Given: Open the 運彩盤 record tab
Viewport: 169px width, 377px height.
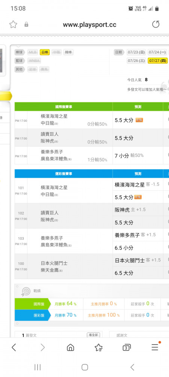Looking at the screenshot, I should [33, 315].
